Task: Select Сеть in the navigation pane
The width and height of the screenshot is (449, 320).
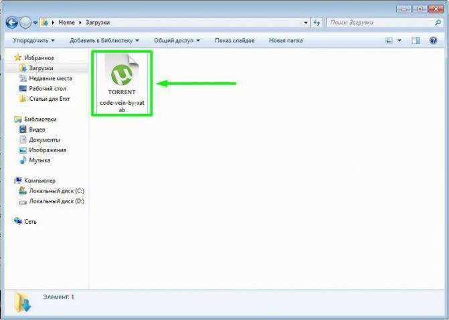Action: pos(30,222)
